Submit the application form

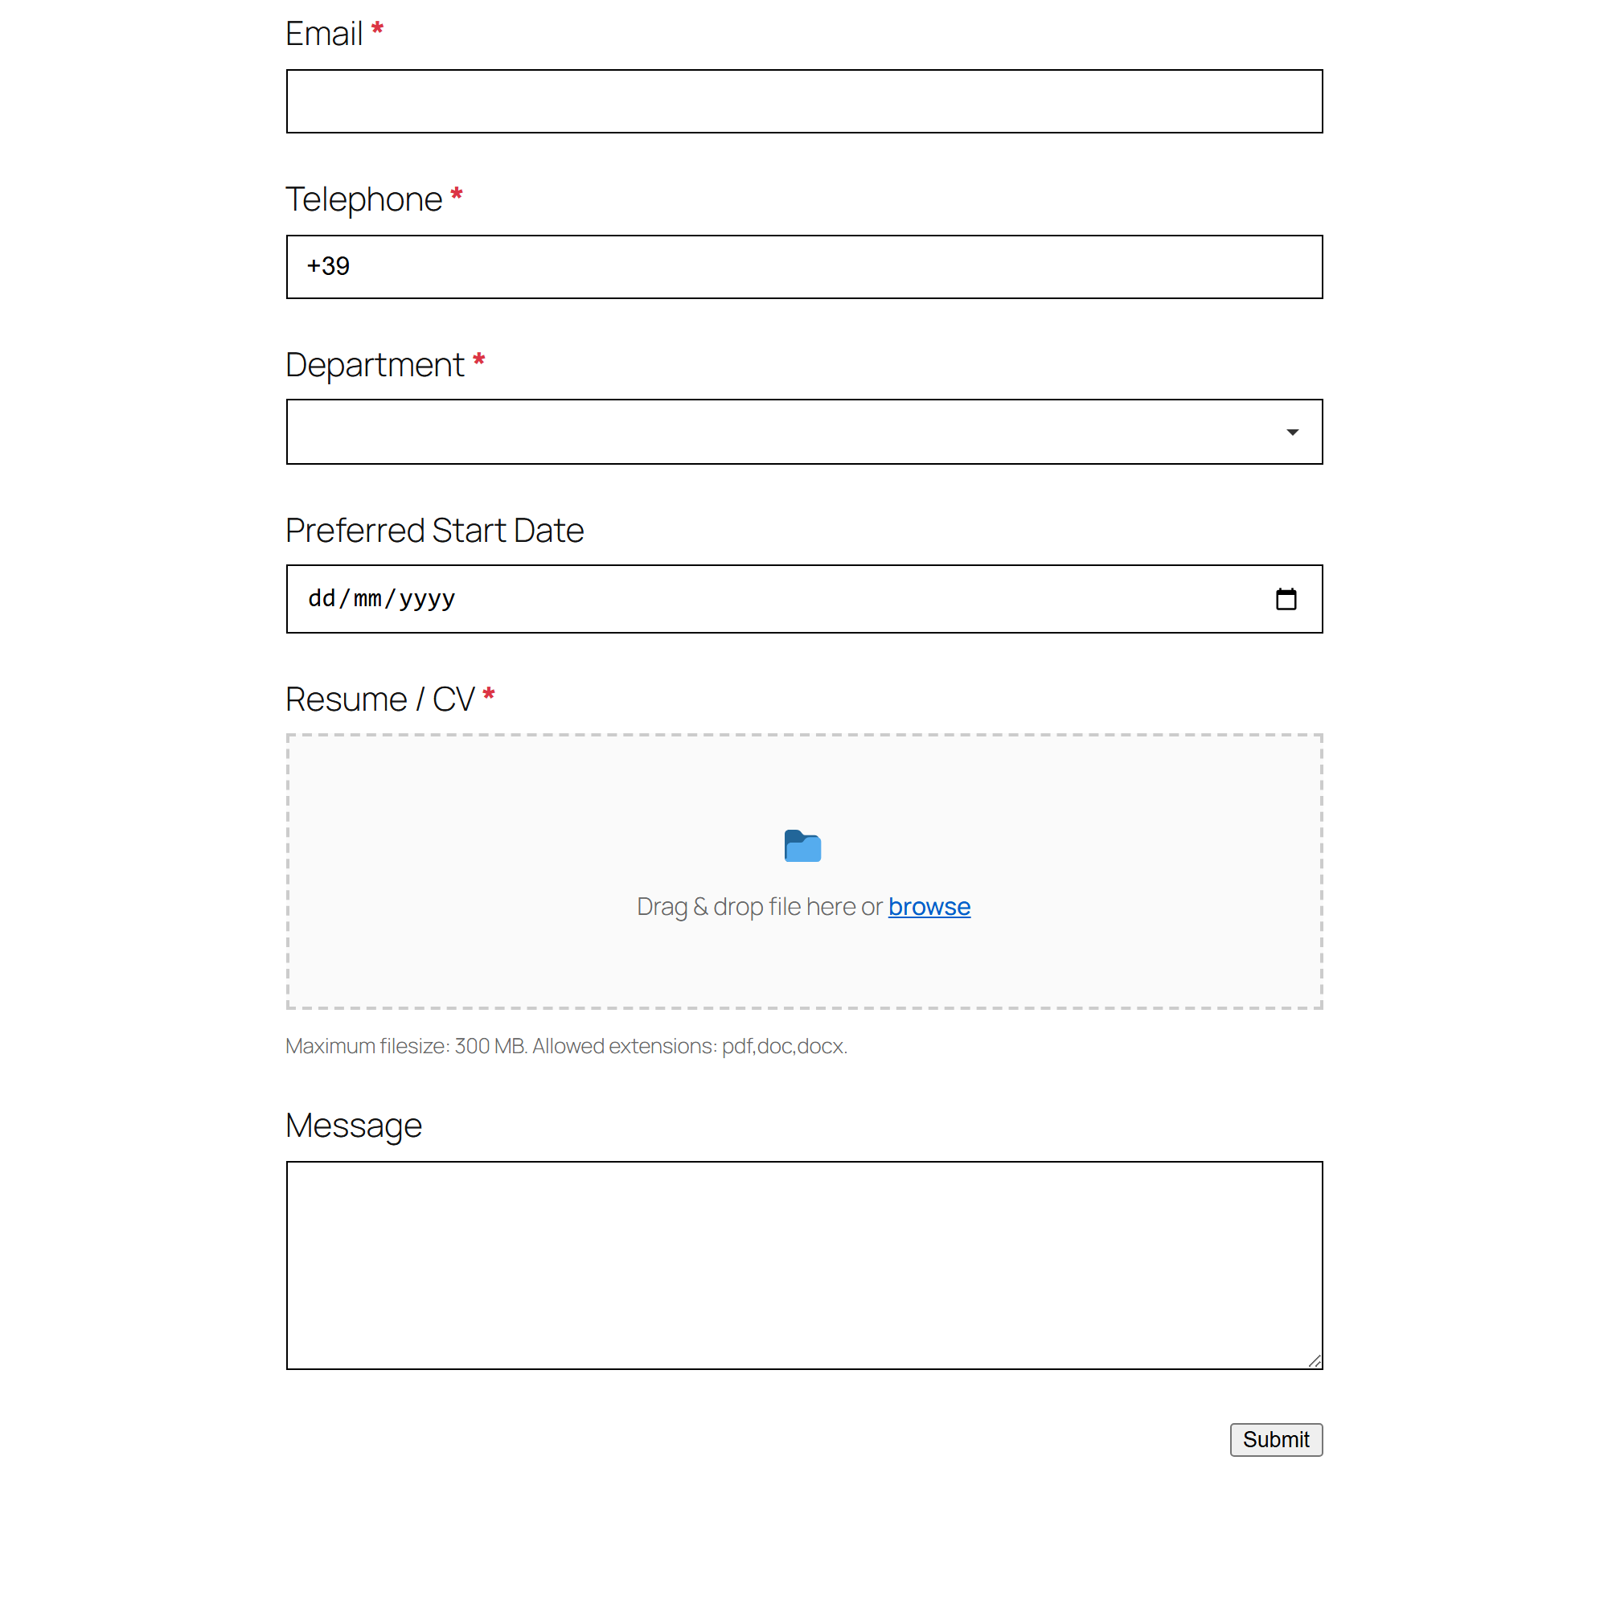click(x=1276, y=1440)
